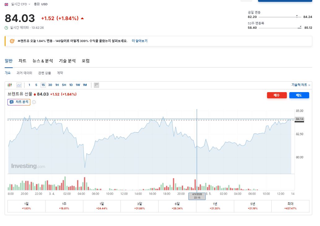The width and height of the screenshot is (320, 226).
Task: Open the 과거 데이터 sub-tab
Action: (24, 73)
